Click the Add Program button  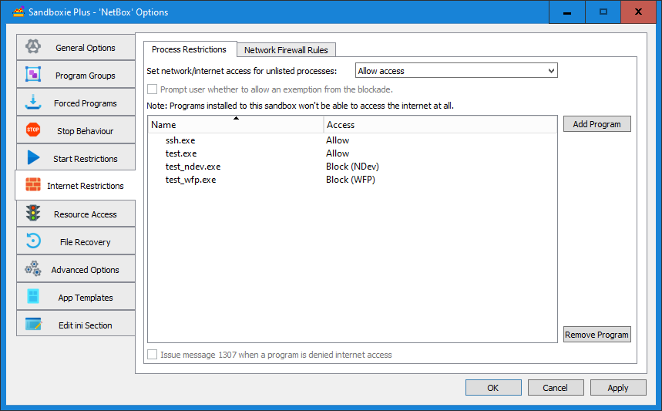coord(596,124)
